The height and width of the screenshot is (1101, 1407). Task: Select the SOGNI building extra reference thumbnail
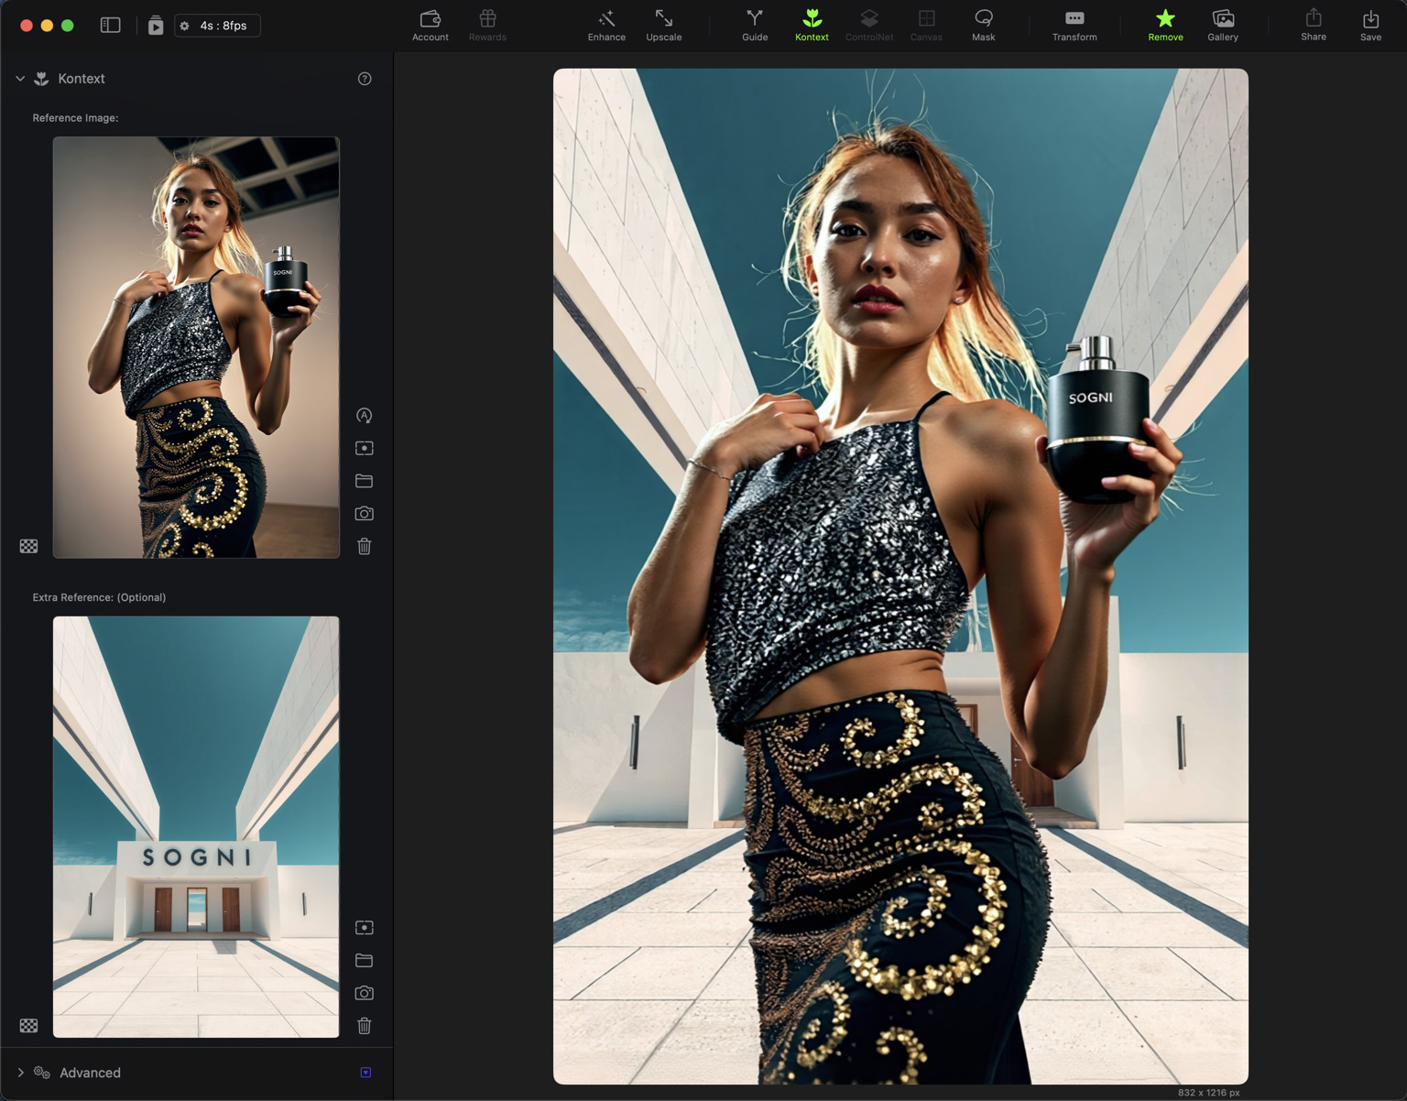click(196, 826)
